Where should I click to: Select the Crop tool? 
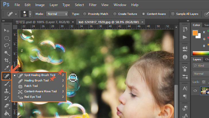click(x=7, y=60)
